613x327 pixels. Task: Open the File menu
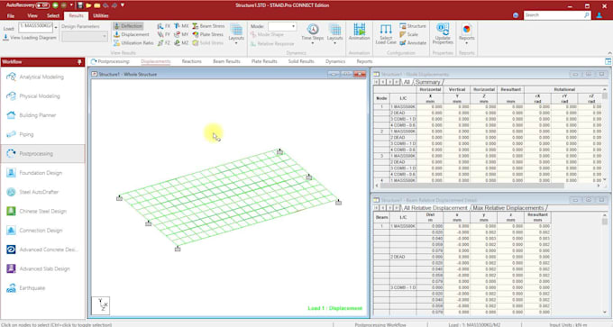(11, 15)
